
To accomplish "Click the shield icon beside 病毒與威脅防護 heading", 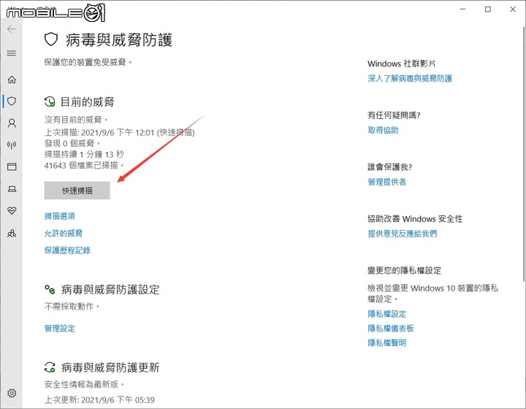I will click(51, 39).
